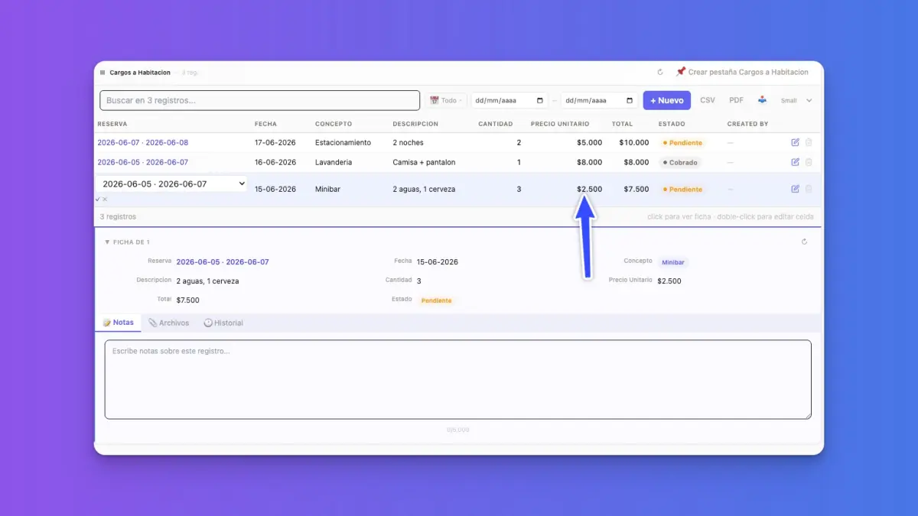The width and height of the screenshot is (918, 516).
Task: Open the Historial tab
Action: pos(223,323)
